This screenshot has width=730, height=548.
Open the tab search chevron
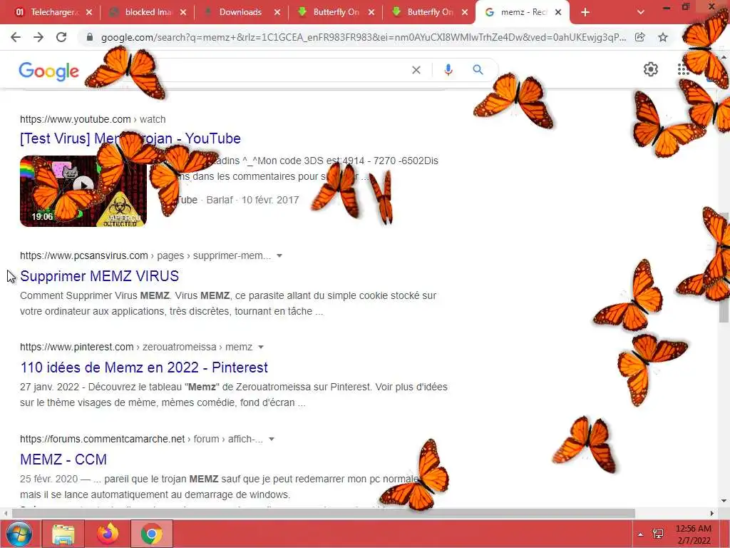pyautogui.click(x=641, y=13)
